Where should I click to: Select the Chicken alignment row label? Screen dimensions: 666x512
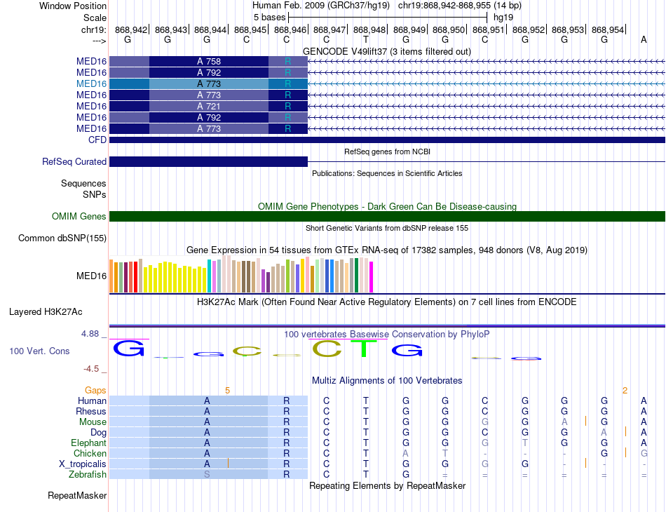(90, 453)
